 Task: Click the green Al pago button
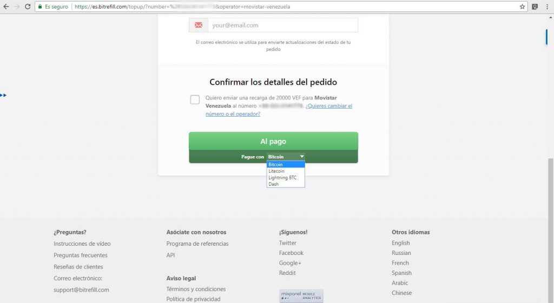click(273, 141)
